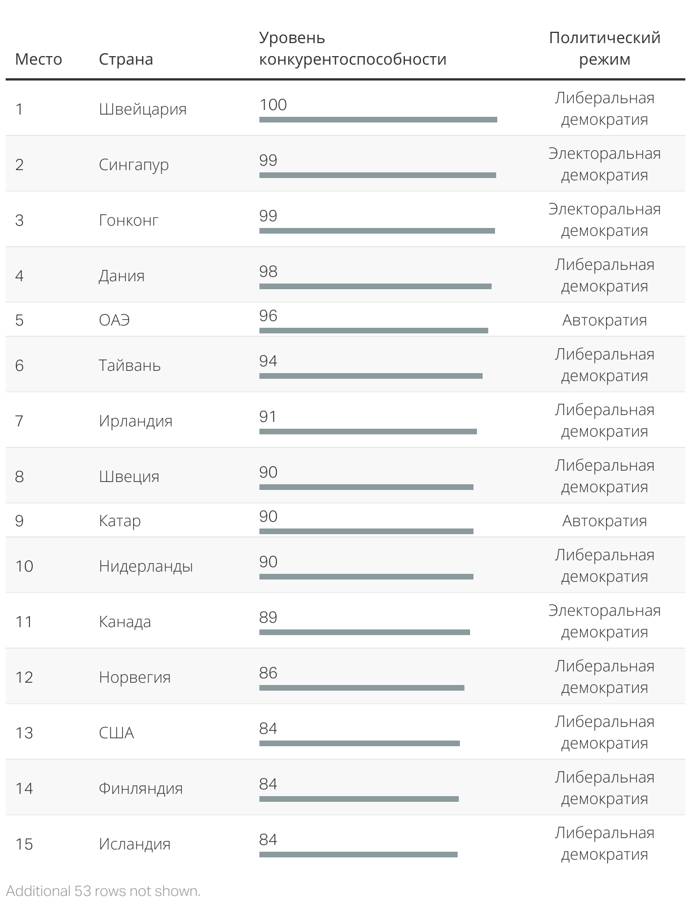691x905 pixels.
Task: Select the Норвегия country cell
Action: [x=134, y=677]
